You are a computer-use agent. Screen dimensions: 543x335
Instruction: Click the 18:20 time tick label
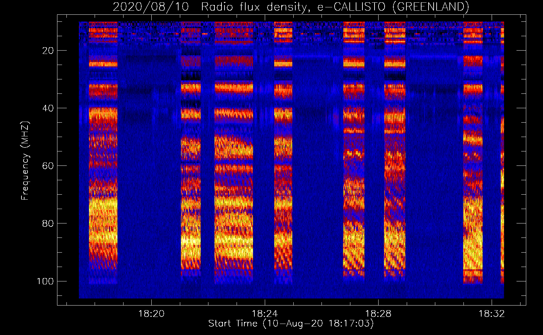pos(151,314)
